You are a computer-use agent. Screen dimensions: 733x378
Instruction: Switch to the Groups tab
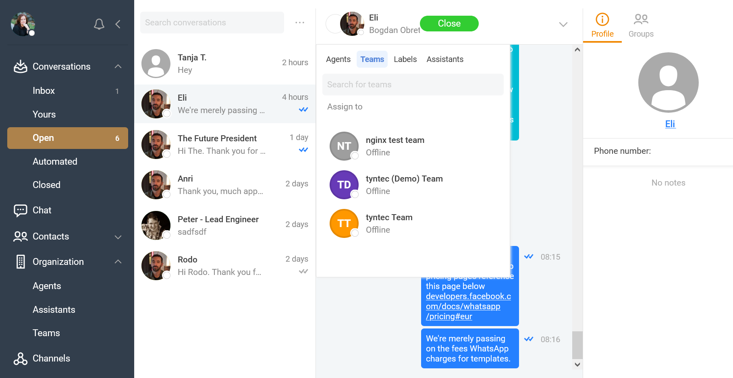point(641,25)
